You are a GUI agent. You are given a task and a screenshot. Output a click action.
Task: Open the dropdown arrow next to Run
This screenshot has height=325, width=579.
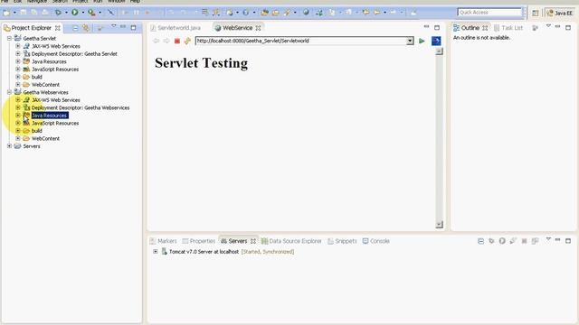click(82, 13)
